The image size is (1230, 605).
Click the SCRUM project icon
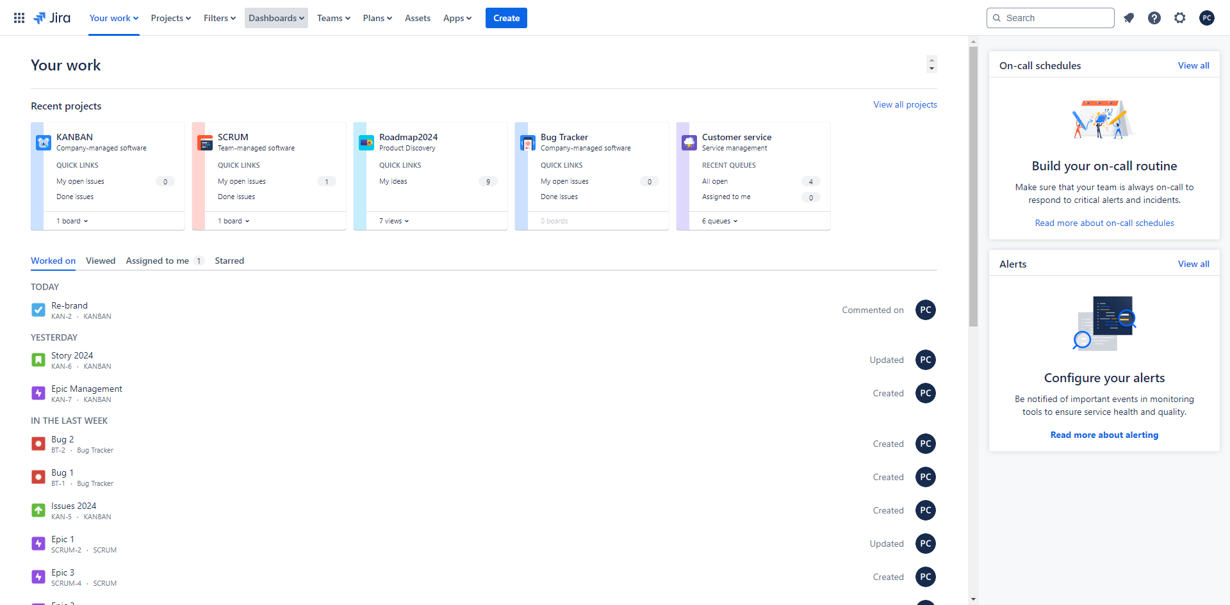(205, 143)
